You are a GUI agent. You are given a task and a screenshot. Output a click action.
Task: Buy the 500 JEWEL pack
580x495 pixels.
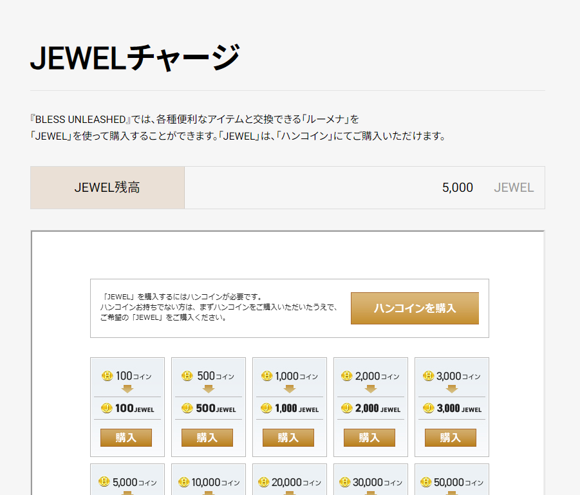point(207,438)
